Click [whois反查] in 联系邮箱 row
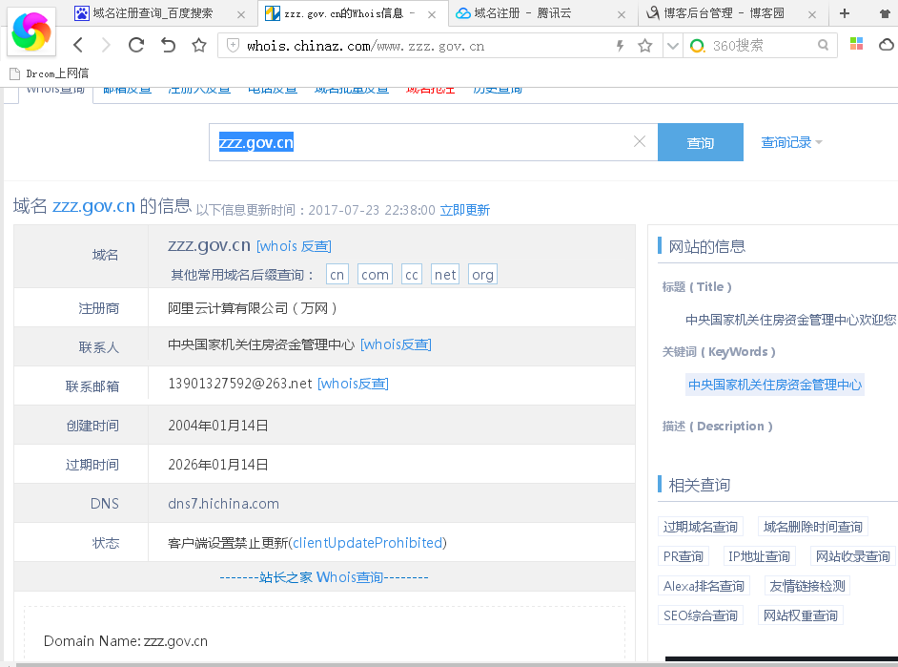The height and width of the screenshot is (667, 898). coord(353,384)
